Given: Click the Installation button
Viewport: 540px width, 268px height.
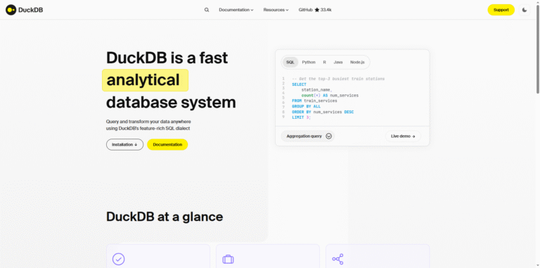Looking at the screenshot, I should 124,145.
